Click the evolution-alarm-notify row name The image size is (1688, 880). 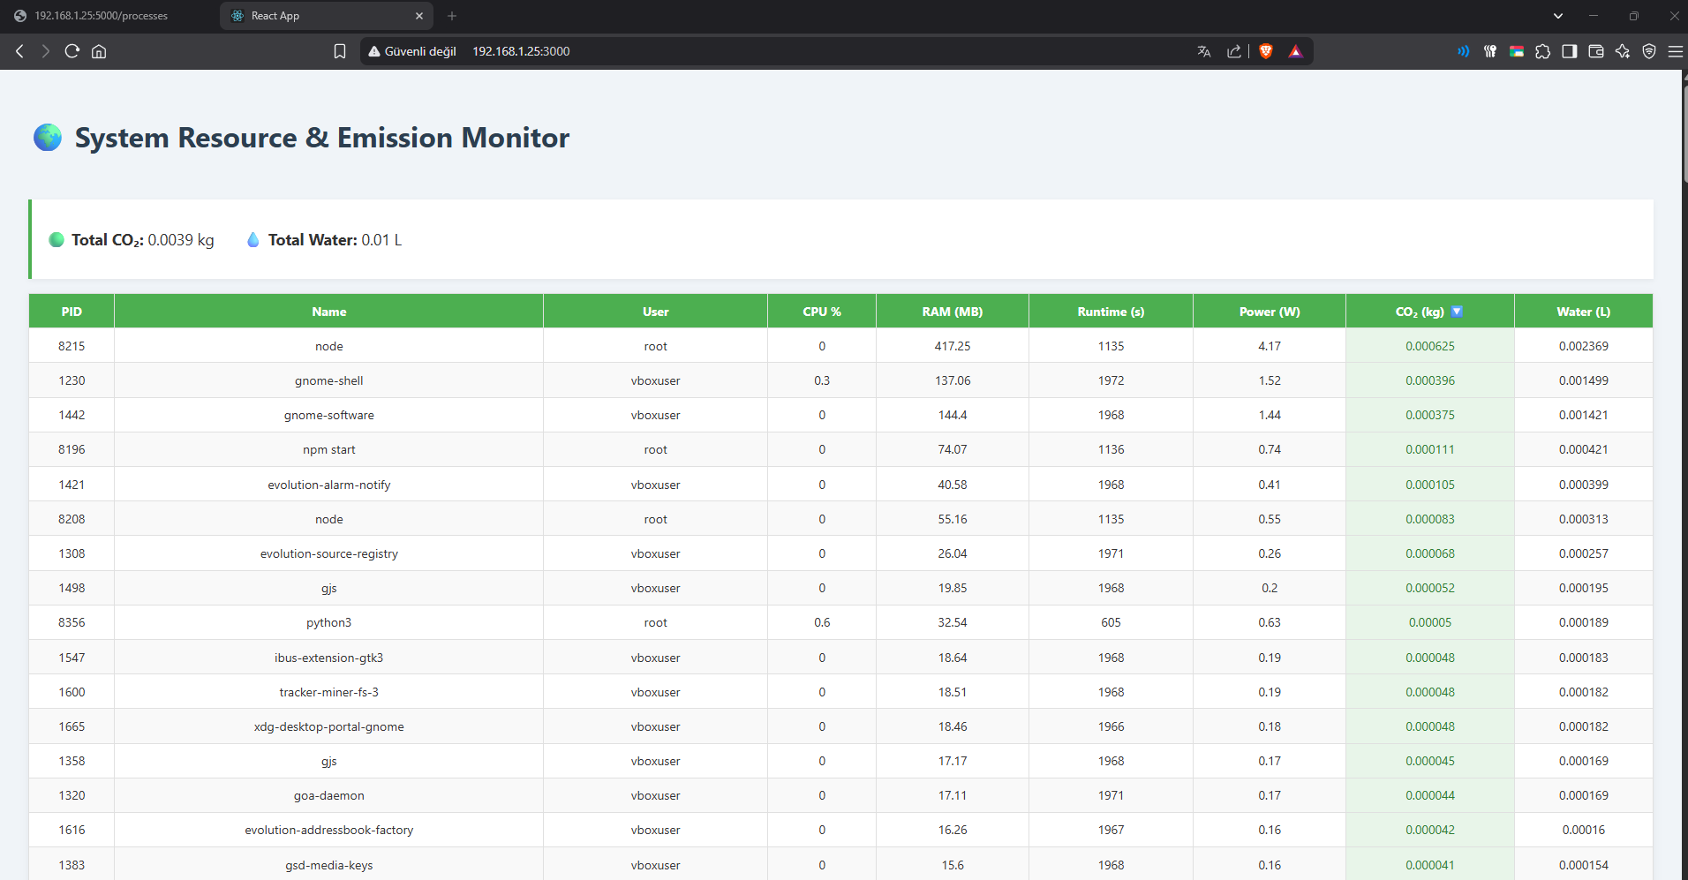tap(328, 485)
